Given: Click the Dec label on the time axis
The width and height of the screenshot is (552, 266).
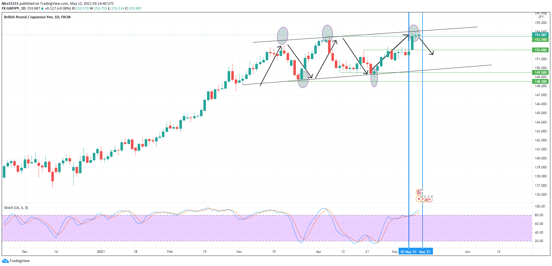Looking at the screenshot, I should click(25, 252).
